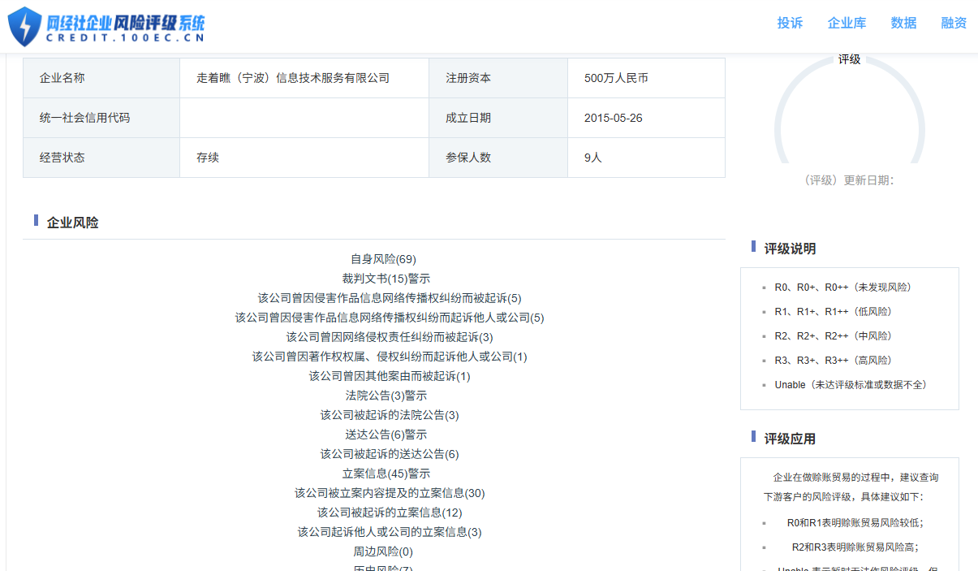The image size is (978, 571).
Task: Click R2、R2+、R2++（中风险） rating line
Action: tap(837, 336)
